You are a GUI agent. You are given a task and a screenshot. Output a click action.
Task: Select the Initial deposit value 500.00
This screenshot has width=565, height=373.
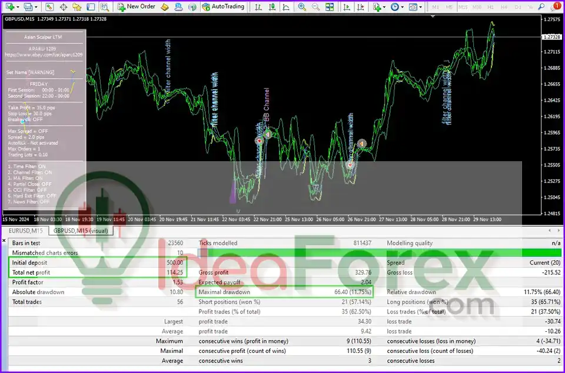pyautogui.click(x=175, y=263)
